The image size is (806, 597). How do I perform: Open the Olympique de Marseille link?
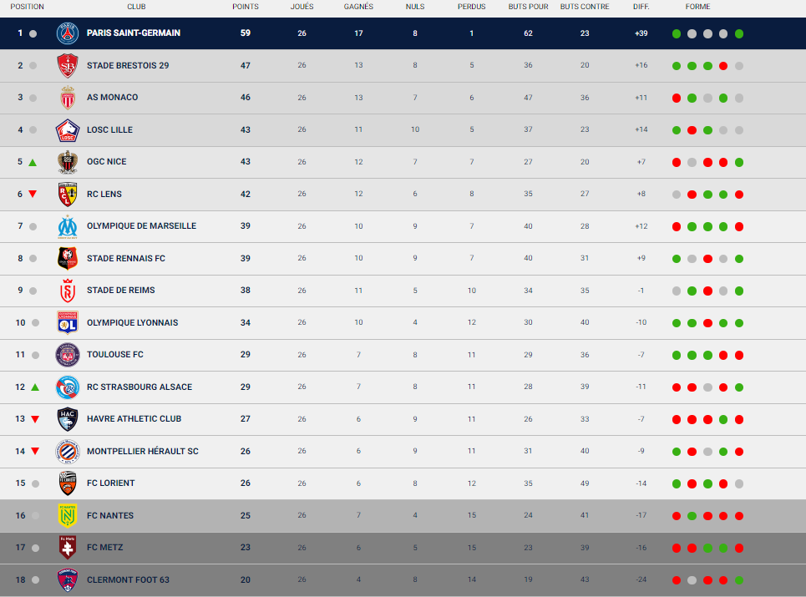tap(141, 226)
